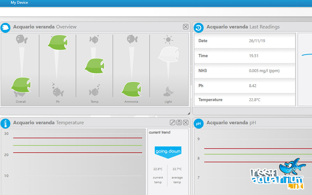Click the green fish in Ph column
Screen dimensions: 312x195
pos(58,42)
